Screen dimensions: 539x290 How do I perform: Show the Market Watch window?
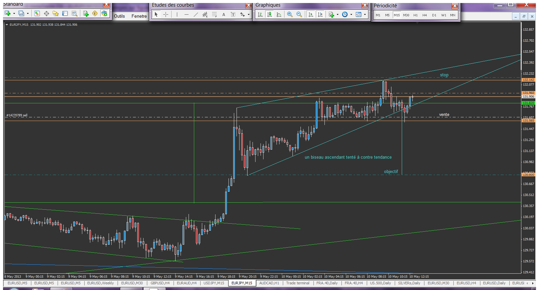[x=37, y=13]
